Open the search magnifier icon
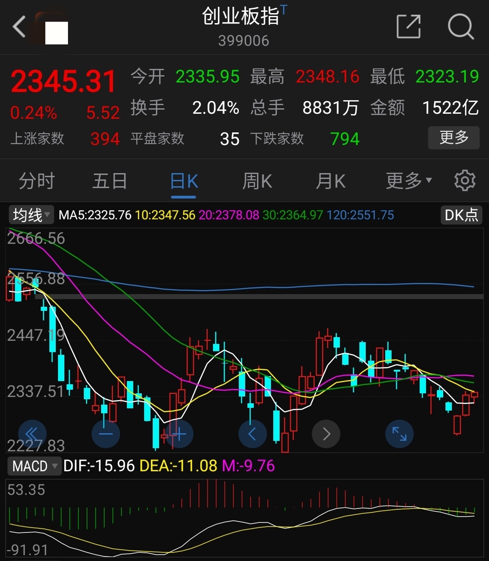Viewport: 489px width, 561px height. [x=460, y=27]
